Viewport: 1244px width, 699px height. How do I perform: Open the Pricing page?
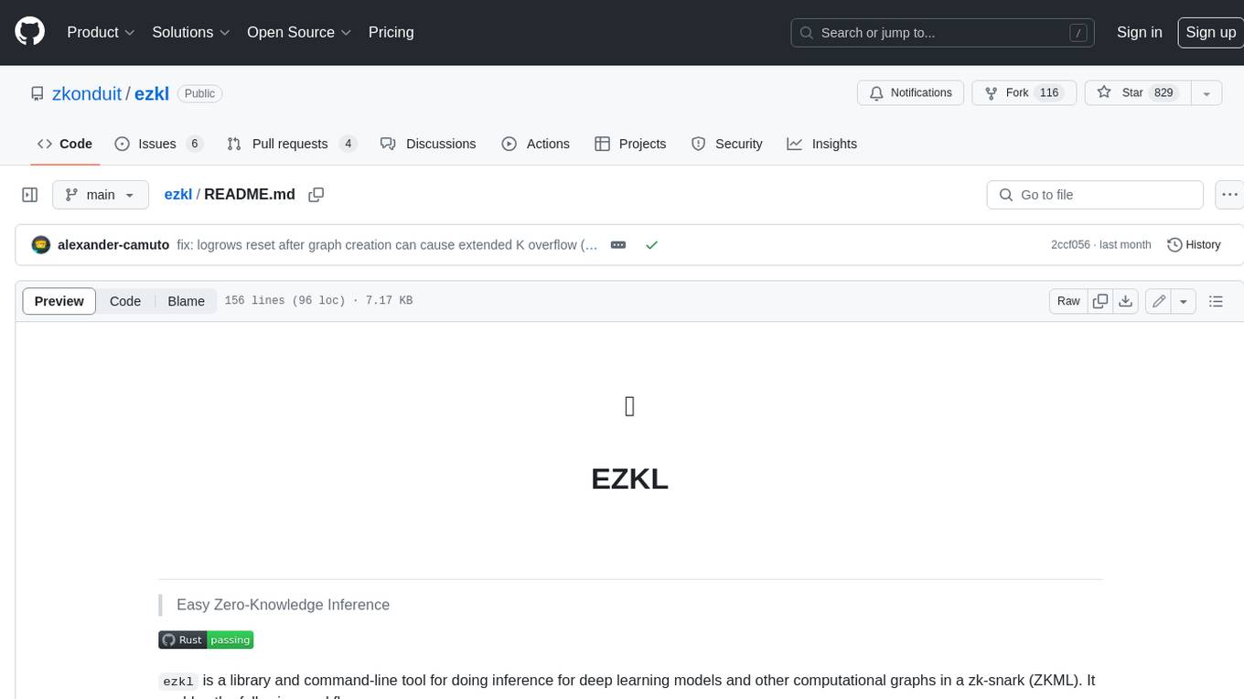tap(391, 32)
